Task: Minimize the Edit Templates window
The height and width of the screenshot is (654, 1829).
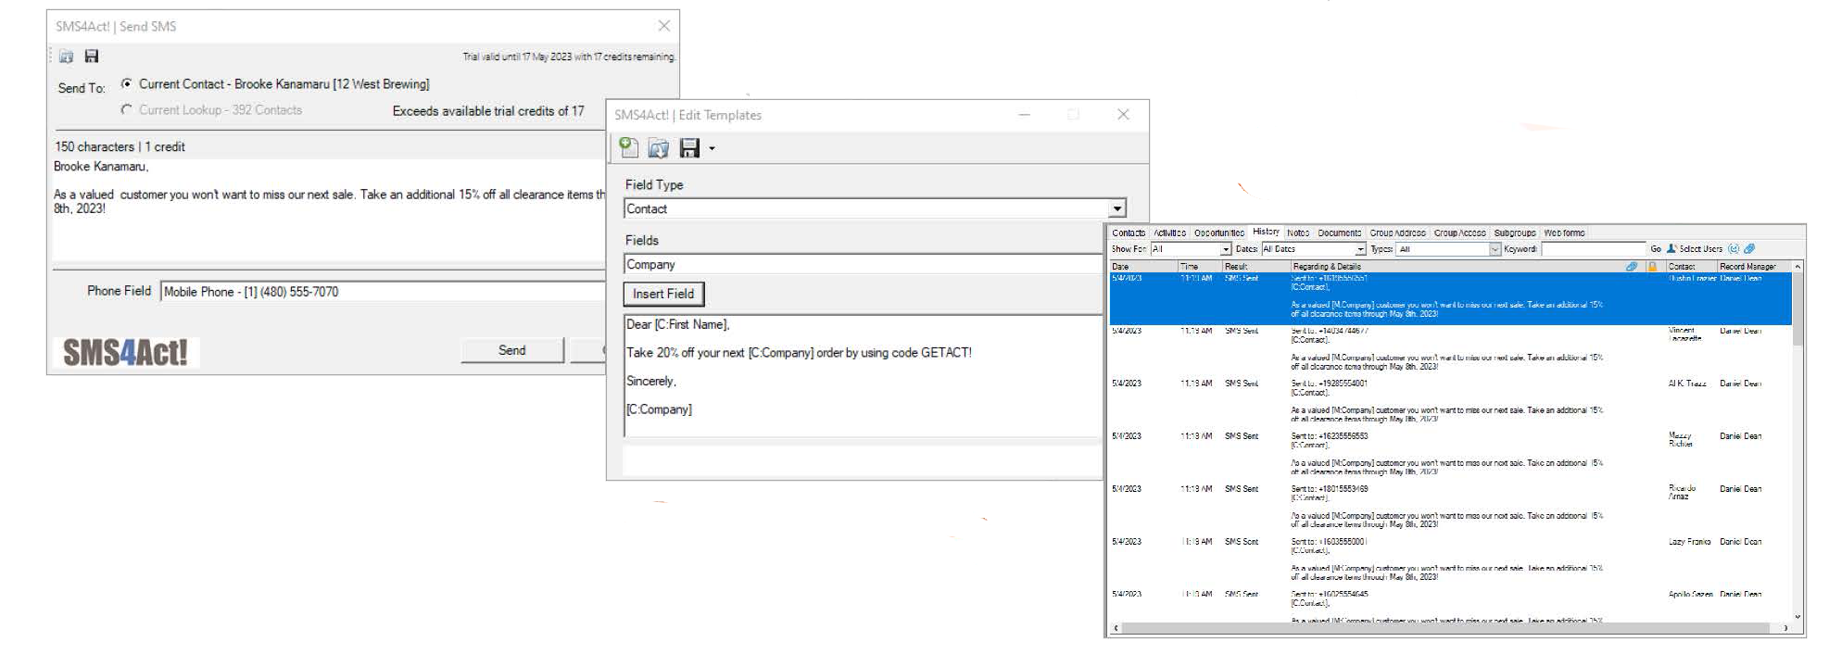Action: pyautogui.click(x=1025, y=115)
